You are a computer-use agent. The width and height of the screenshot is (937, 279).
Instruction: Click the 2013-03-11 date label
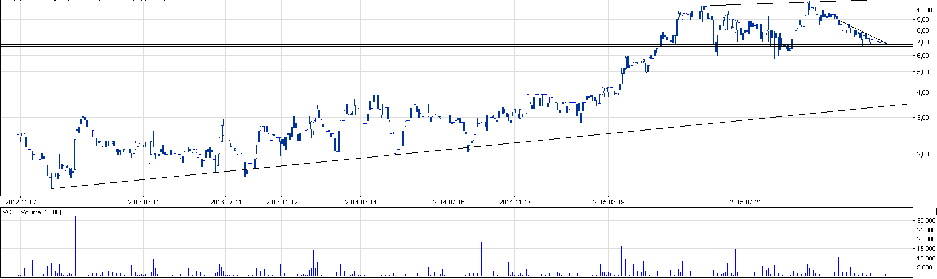[144, 201]
